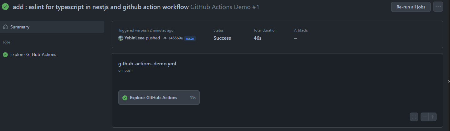This screenshot has height=131, width=450.
Task: Open the three-dot workflow options menu
Action: 438,7
